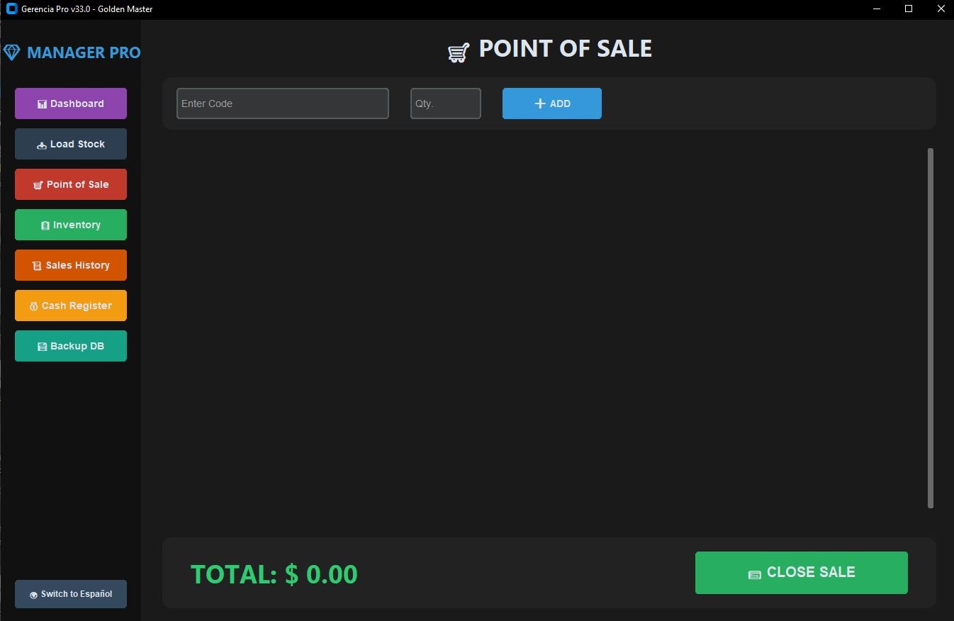
Task: Click the diamond logo next to MANAGER PRO
Action: point(11,52)
